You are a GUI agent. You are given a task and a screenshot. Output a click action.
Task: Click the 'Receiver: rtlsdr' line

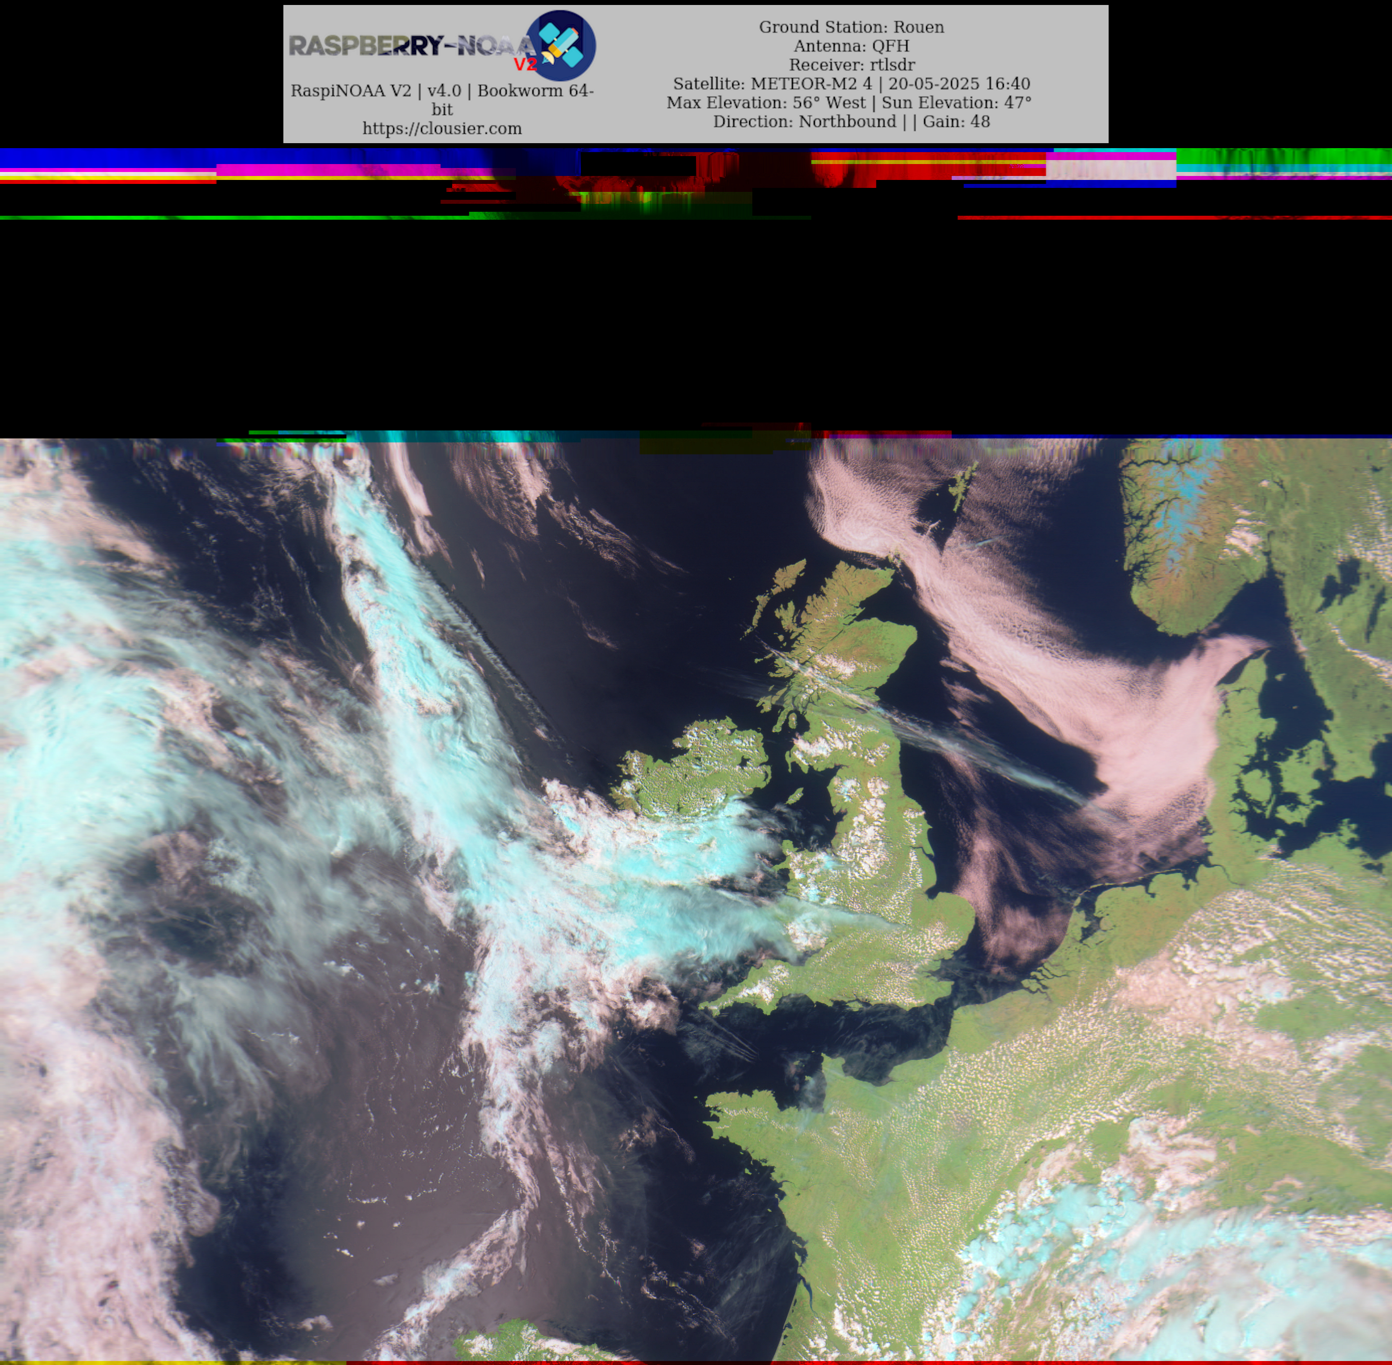click(851, 65)
